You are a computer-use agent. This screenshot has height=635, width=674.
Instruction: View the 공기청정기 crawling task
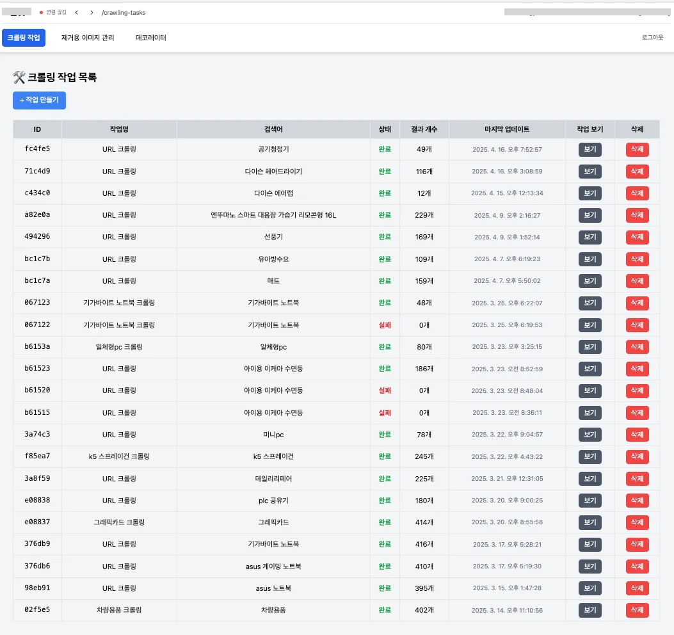click(x=590, y=150)
